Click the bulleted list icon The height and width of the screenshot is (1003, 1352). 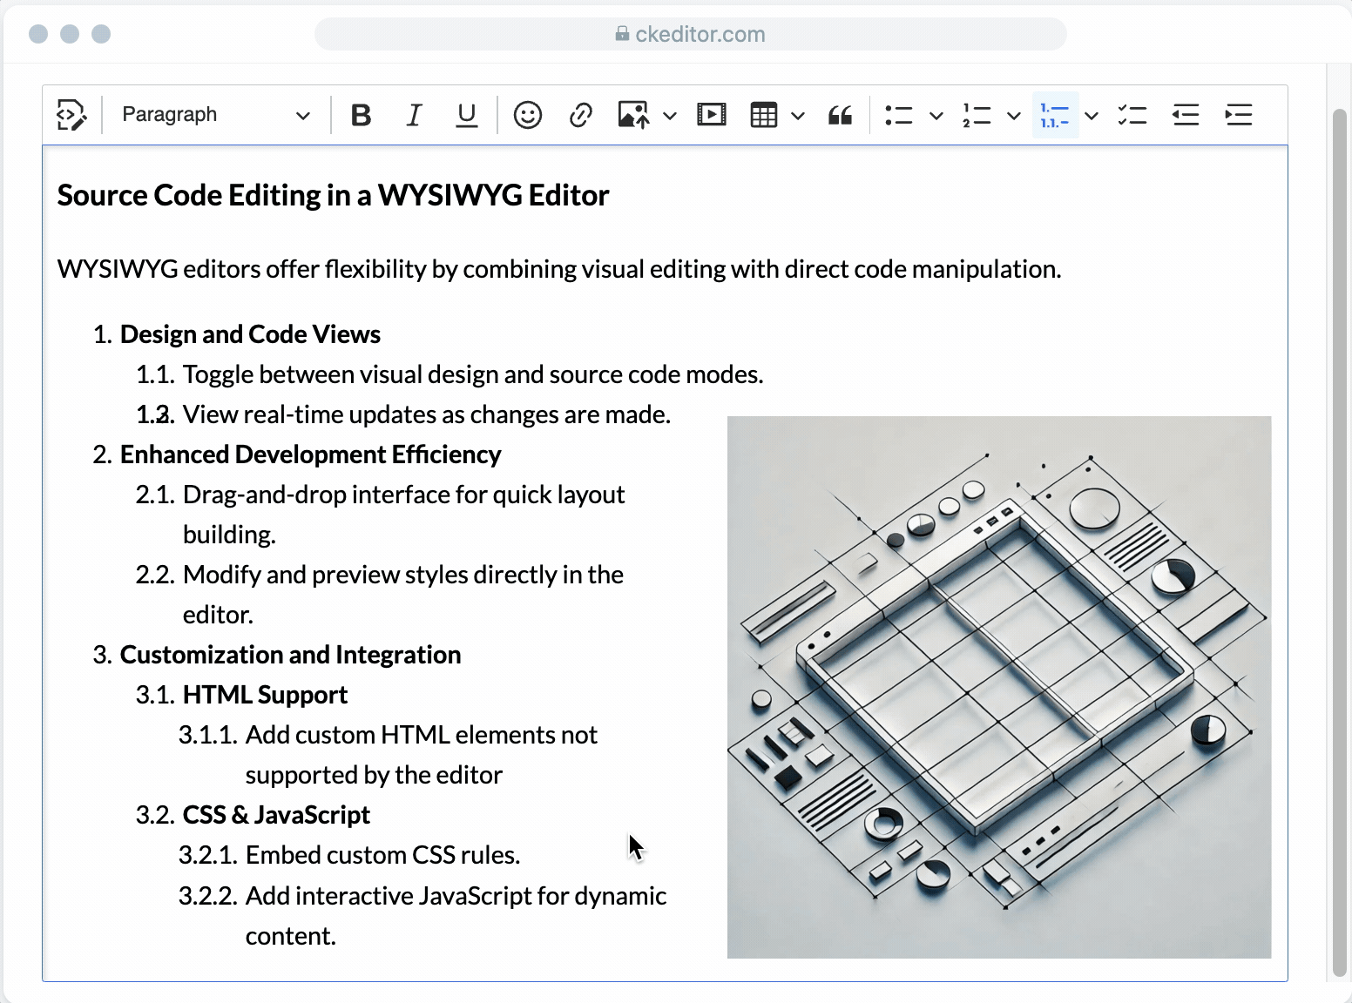pyautogui.click(x=898, y=115)
